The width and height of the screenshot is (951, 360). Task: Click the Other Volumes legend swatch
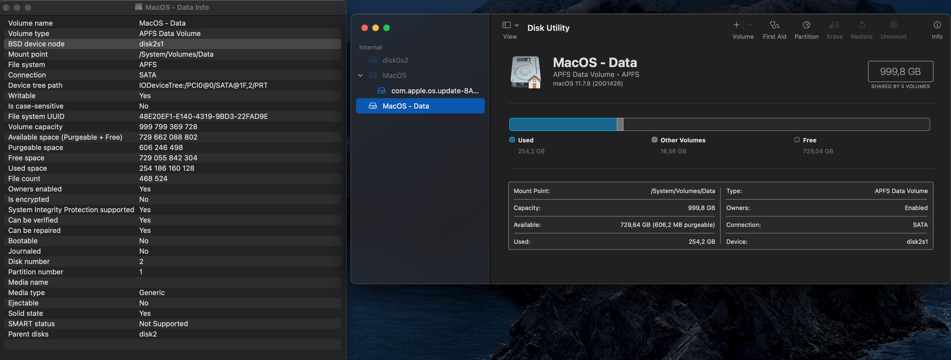pyautogui.click(x=654, y=140)
